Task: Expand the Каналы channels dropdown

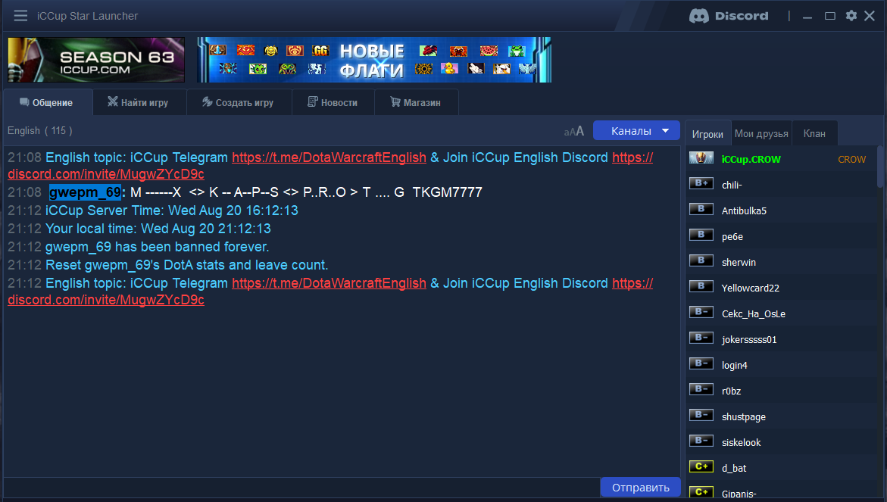Action: (x=636, y=130)
